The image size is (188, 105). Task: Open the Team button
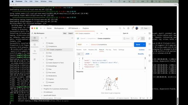point(145,28)
